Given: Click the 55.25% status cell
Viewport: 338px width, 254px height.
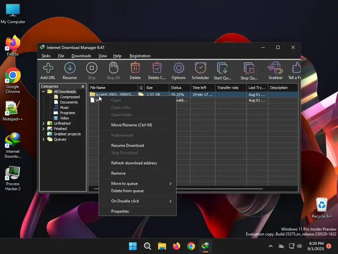Looking at the screenshot, I should [180, 95].
